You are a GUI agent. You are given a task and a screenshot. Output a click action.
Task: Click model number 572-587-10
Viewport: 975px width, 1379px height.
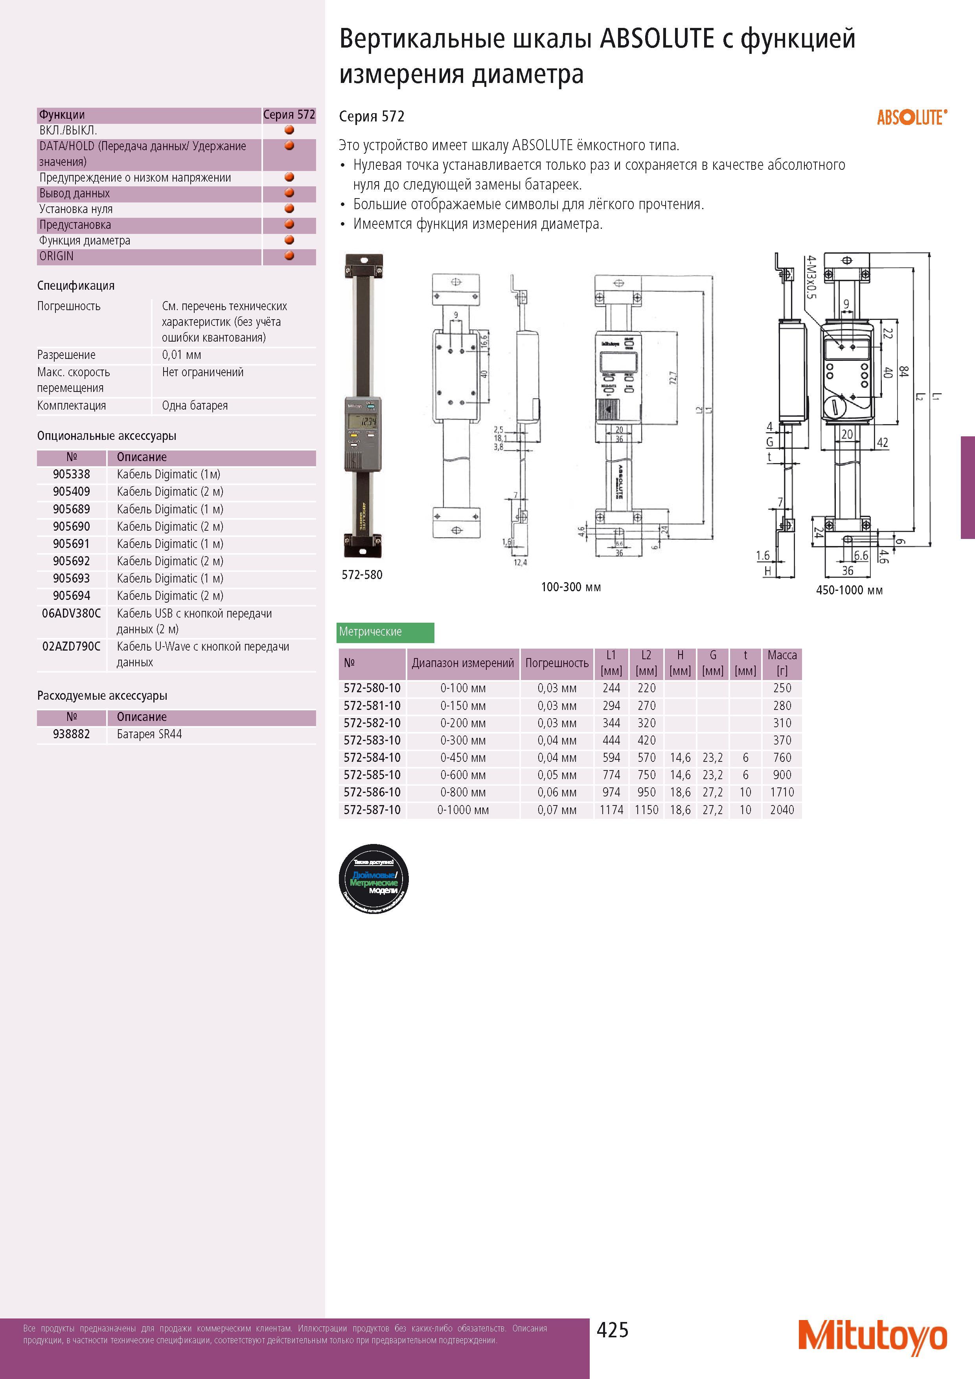tap(372, 810)
